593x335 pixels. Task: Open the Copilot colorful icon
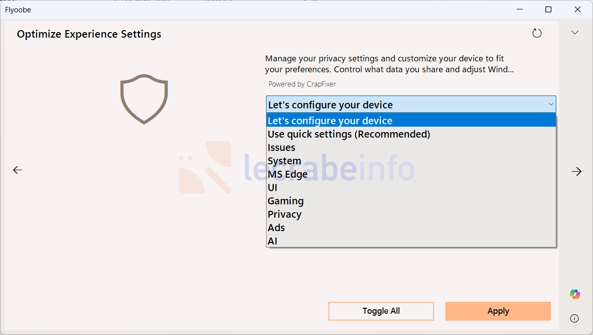[x=575, y=294]
